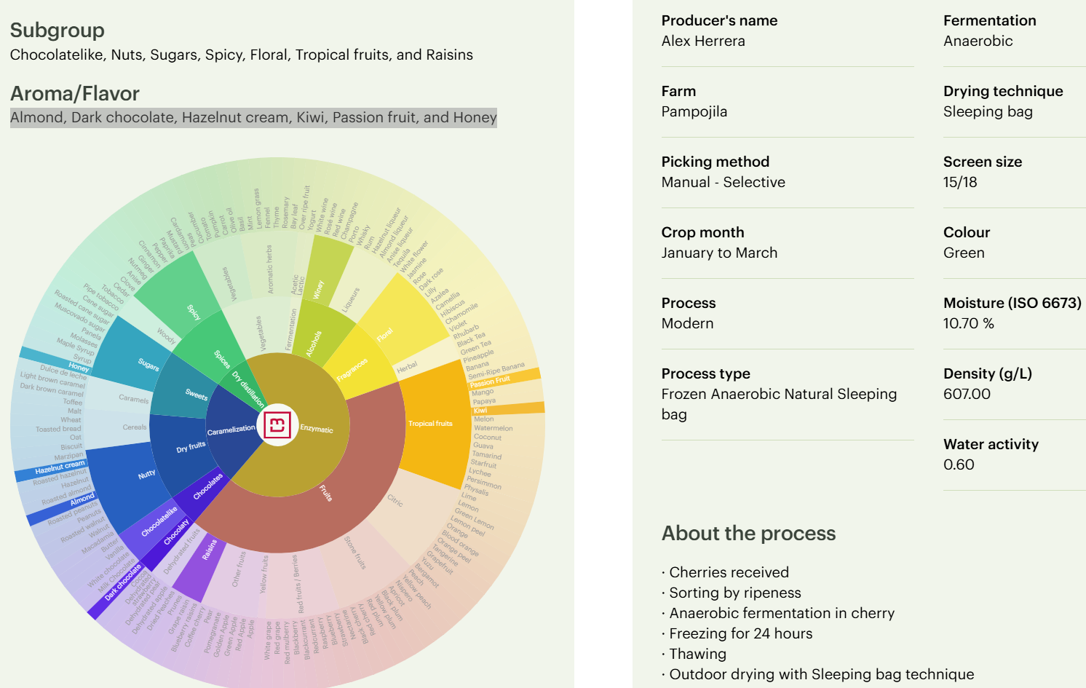Select the Dark chocolate outer label

122,583
